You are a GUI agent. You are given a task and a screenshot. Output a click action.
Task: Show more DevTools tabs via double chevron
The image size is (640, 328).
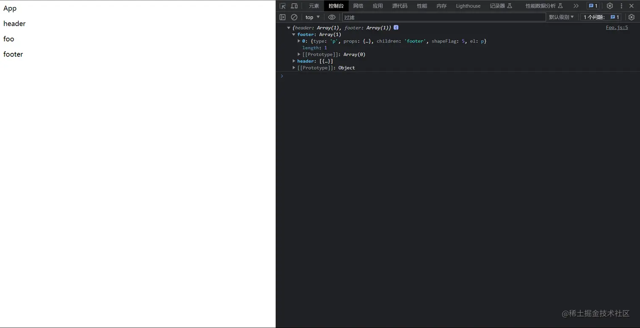point(576,6)
